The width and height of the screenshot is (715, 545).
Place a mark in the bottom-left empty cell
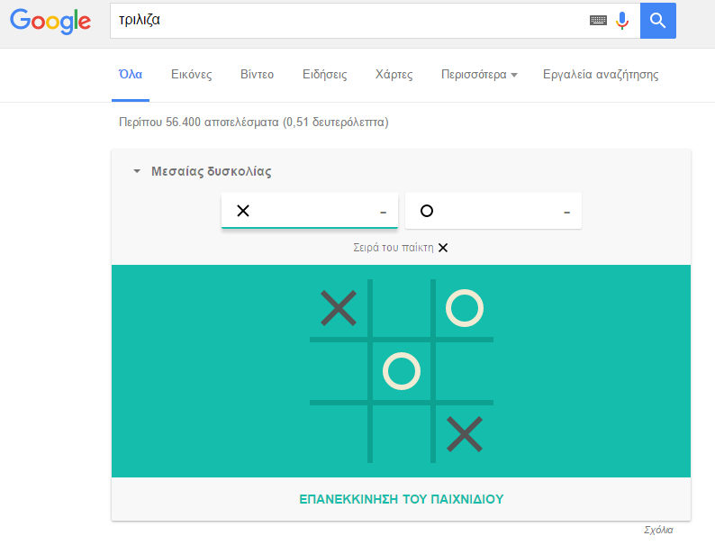click(339, 435)
